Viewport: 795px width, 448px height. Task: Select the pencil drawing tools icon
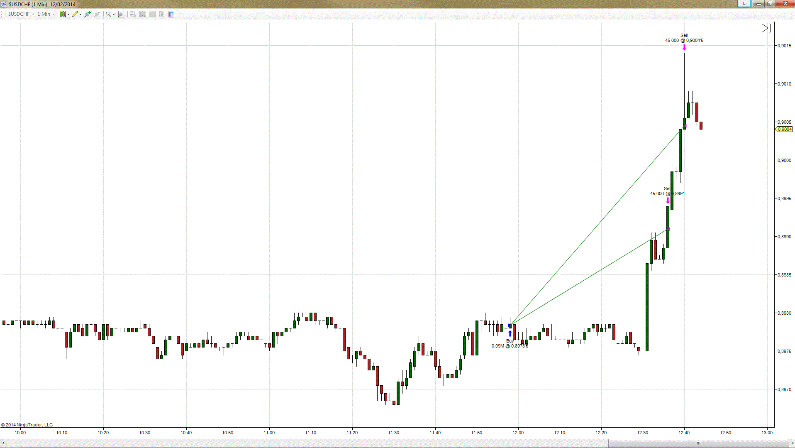pyautogui.click(x=75, y=14)
